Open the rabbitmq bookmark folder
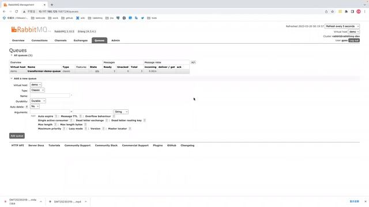369x207 pixels. coord(95,18)
